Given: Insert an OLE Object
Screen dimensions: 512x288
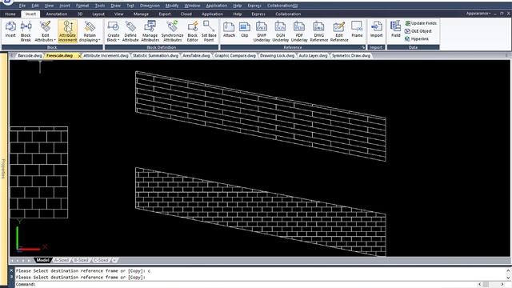Looking at the screenshot, I should [x=418, y=31].
